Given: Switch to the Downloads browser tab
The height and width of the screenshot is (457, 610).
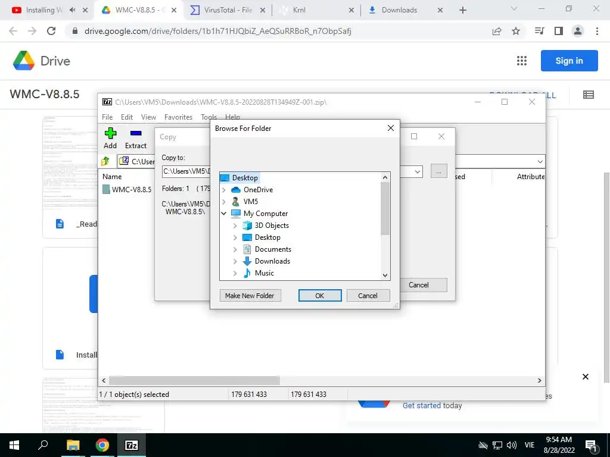Looking at the screenshot, I should tap(404, 10).
